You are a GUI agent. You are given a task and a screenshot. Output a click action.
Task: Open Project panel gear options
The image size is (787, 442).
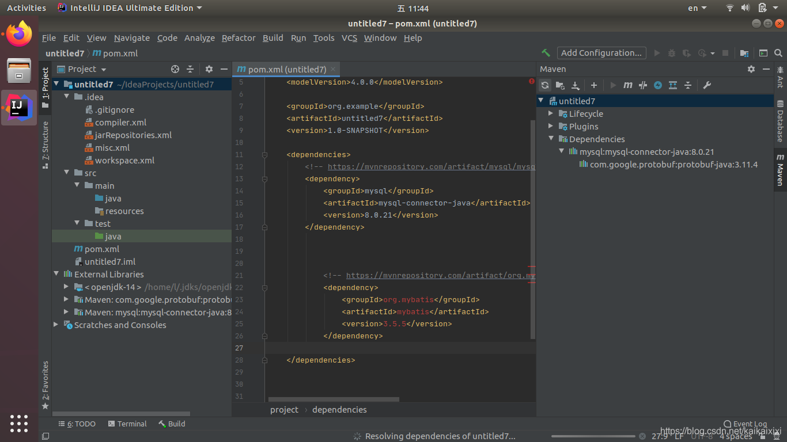click(x=209, y=69)
